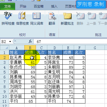The image size is (107, 107).
Task: Switch to the 页面布局 ribbon tab
Action: coord(71,6)
